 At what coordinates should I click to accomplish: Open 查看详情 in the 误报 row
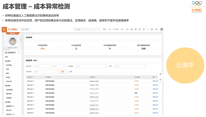pyautogui.click(x=155, y=93)
